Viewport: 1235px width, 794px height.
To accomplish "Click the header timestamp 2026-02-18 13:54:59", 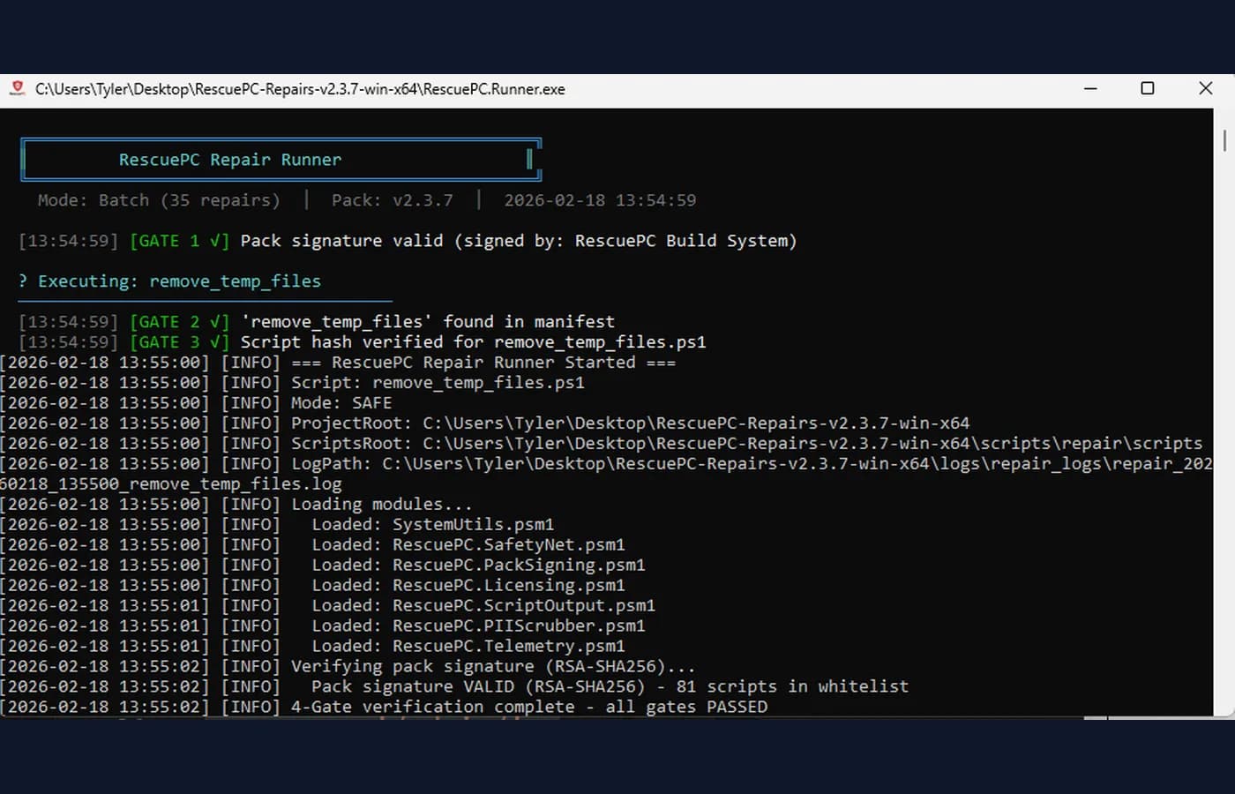I will (600, 200).
